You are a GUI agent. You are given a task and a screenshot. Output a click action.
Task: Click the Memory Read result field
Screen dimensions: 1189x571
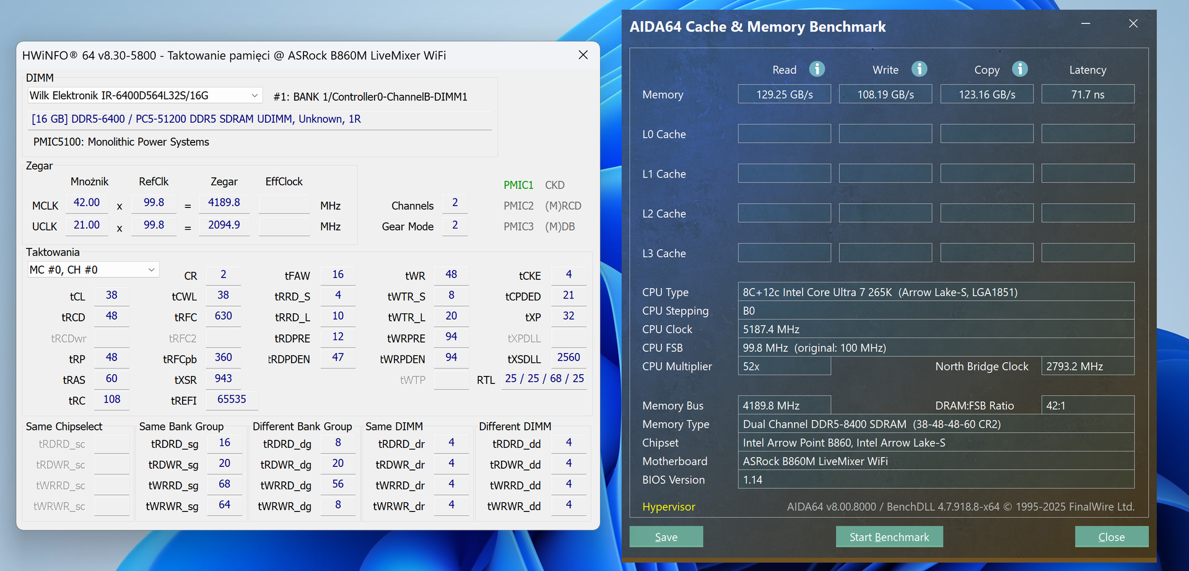click(784, 95)
